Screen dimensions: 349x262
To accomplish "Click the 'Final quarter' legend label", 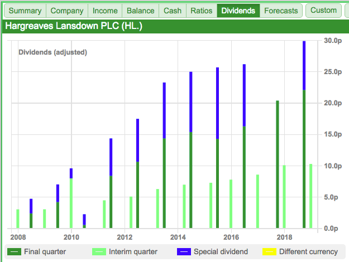I will [x=45, y=252].
